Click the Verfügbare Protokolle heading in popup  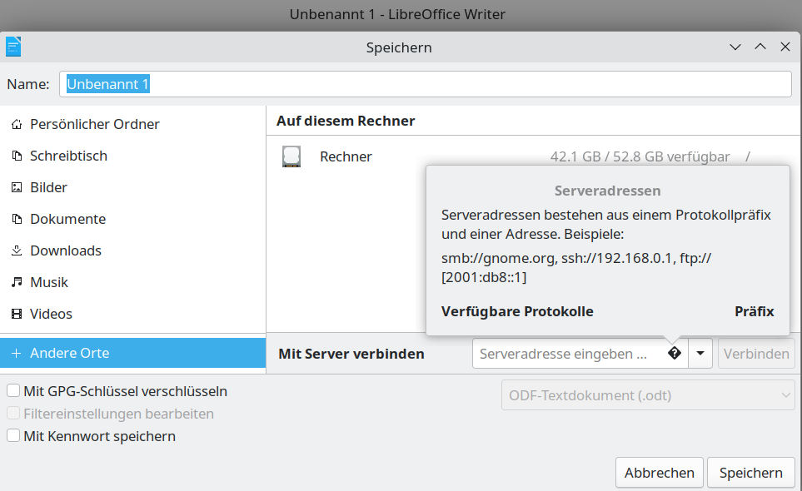pyautogui.click(x=517, y=311)
